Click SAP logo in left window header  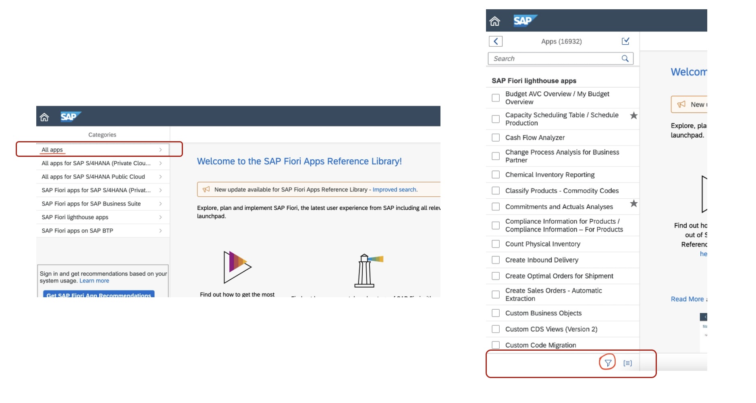(71, 117)
